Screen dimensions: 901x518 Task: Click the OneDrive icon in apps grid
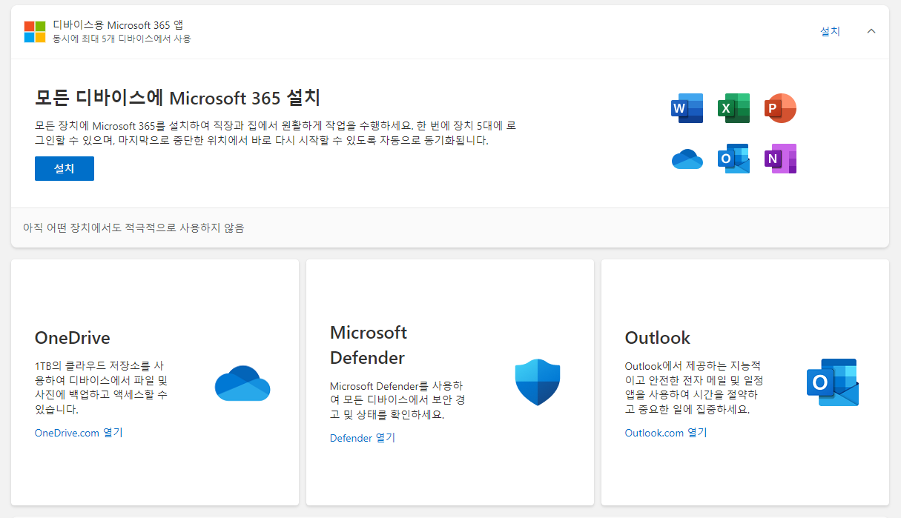687,159
